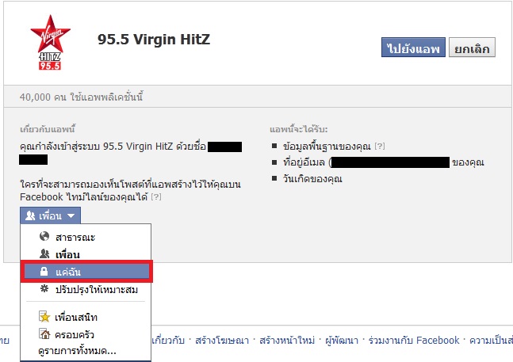Select เพื่อนสนิท (Close friends) list

[x=86, y=317]
